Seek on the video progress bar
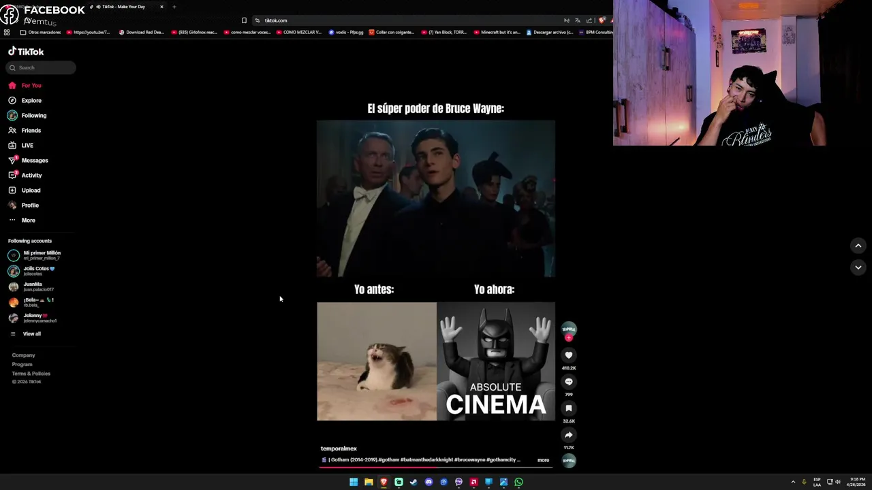This screenshot has height=490, width=872. [x=436, y=468]
